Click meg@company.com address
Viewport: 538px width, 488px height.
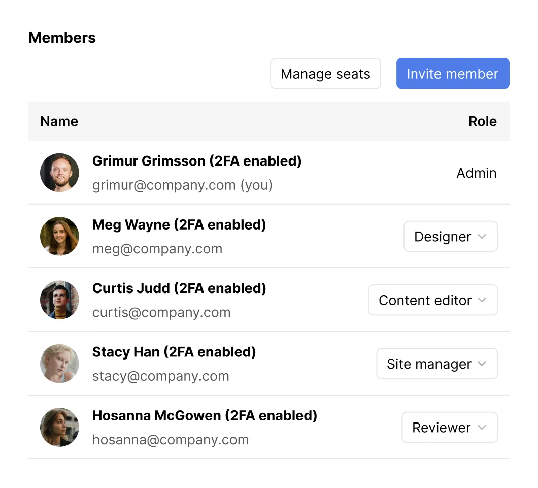pos(157,249)
